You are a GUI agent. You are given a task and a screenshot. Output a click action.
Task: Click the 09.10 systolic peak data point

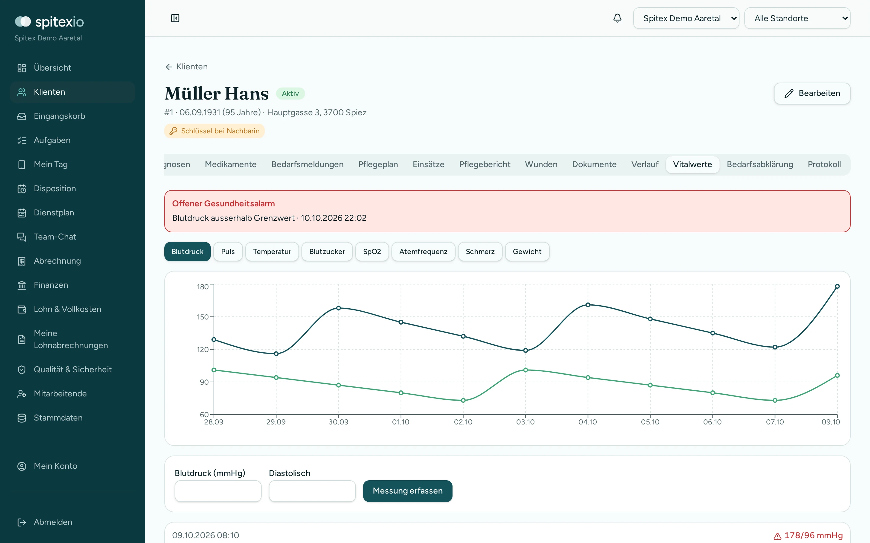coord(837,286)
